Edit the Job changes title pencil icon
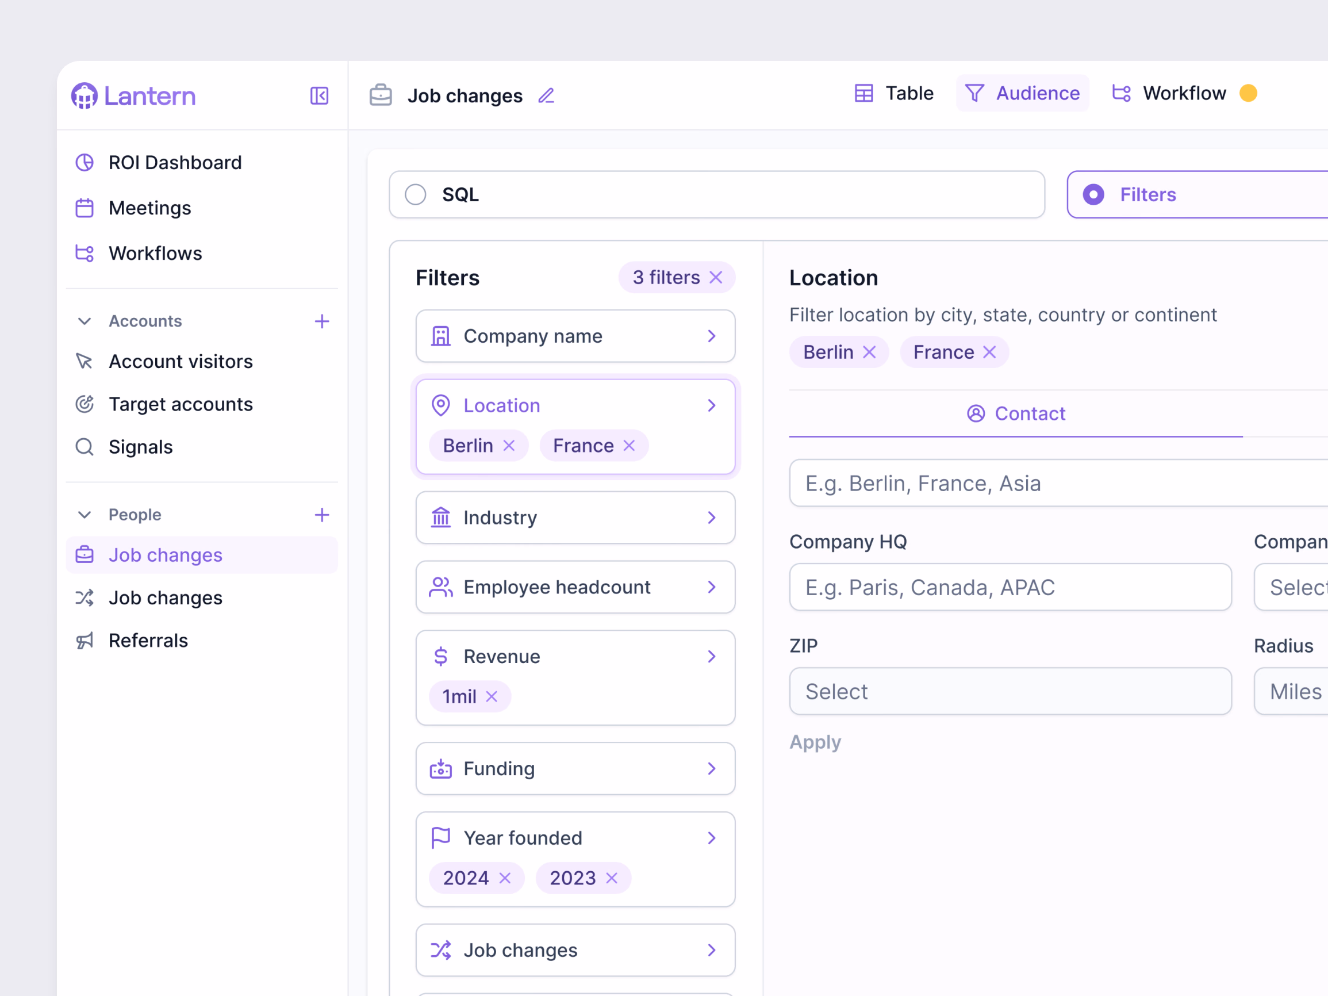The width and height of the screenshot is (1328, 996). click(546, 95)
